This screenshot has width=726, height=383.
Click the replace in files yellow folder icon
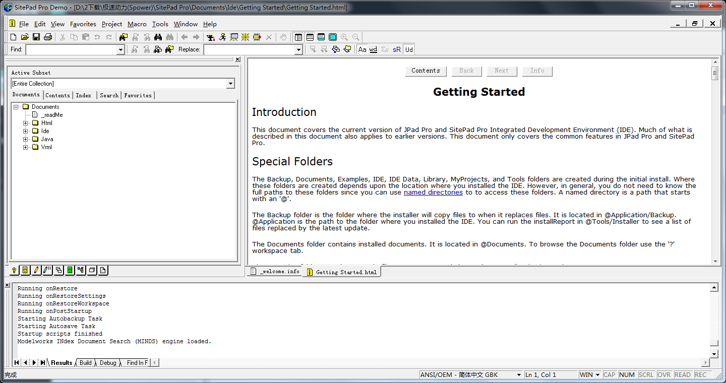tap(347, 49)
